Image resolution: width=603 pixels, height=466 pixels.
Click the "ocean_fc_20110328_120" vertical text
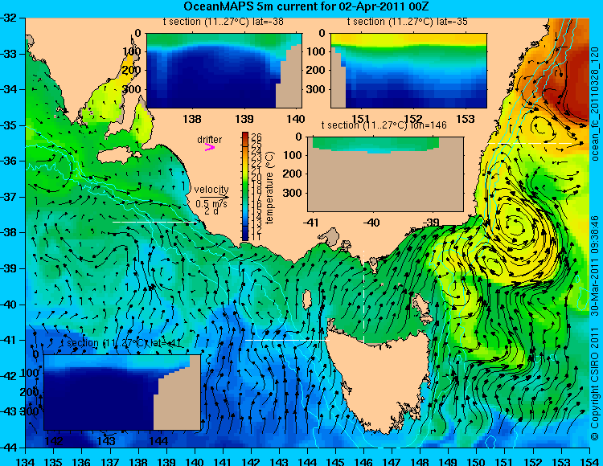tap(595, 104)
